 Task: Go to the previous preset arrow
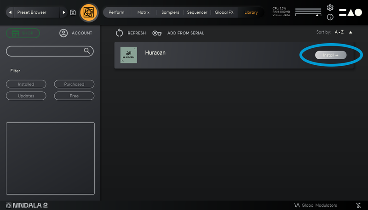(11, 12)
